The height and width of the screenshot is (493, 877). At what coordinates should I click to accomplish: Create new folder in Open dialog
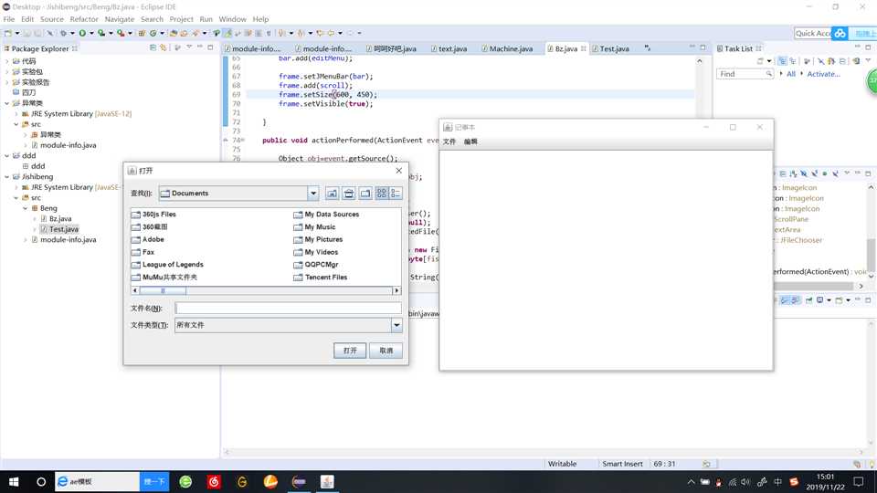[365, 194]
